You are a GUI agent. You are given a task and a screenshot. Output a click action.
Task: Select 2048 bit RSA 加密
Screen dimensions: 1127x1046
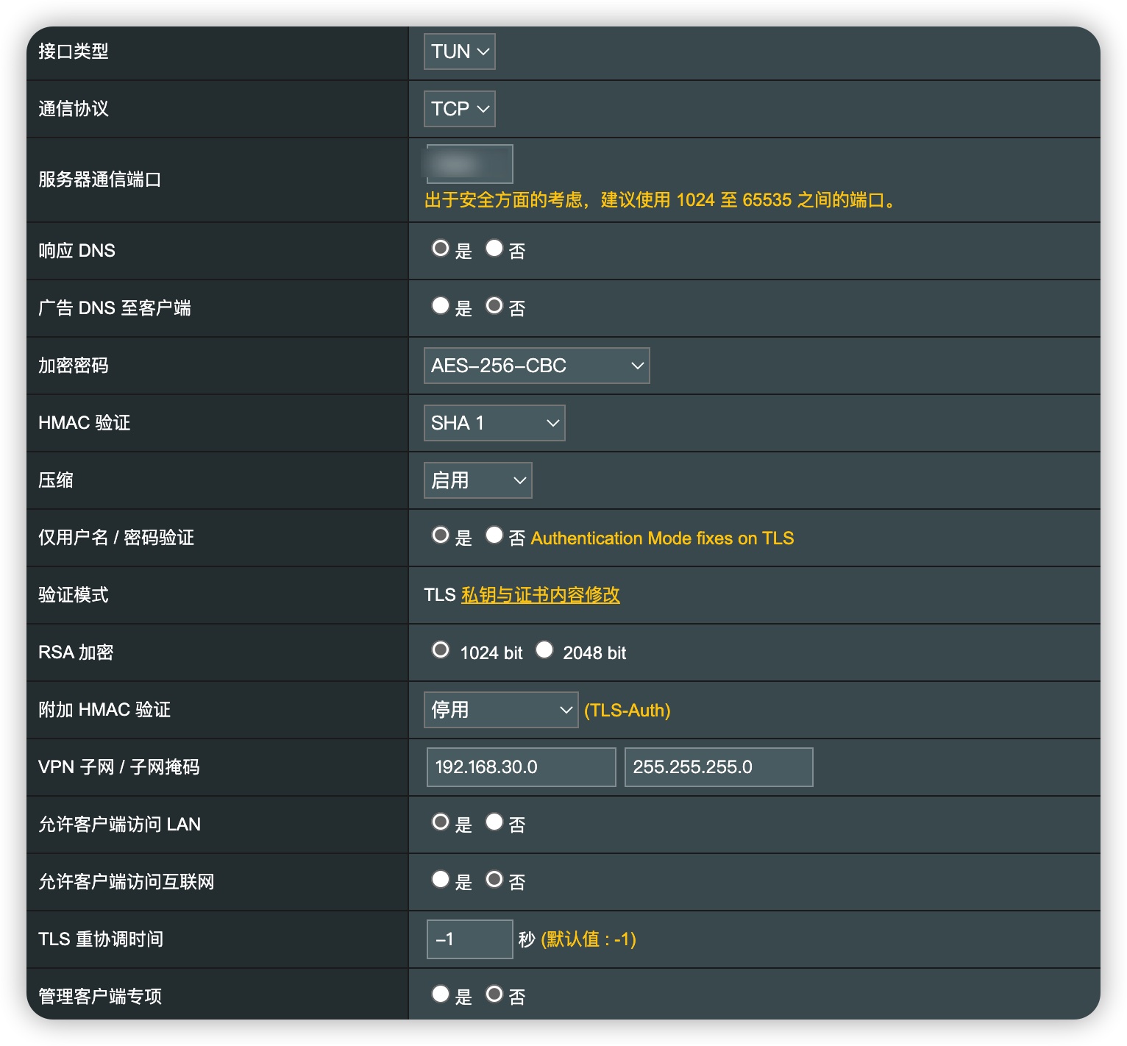click(544, 650)
